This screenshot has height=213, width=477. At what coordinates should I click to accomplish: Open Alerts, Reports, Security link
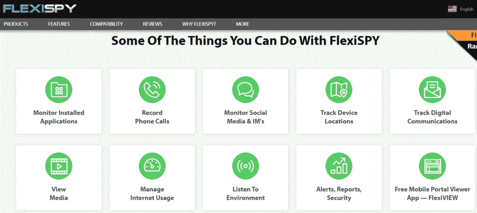click(339, 193)
